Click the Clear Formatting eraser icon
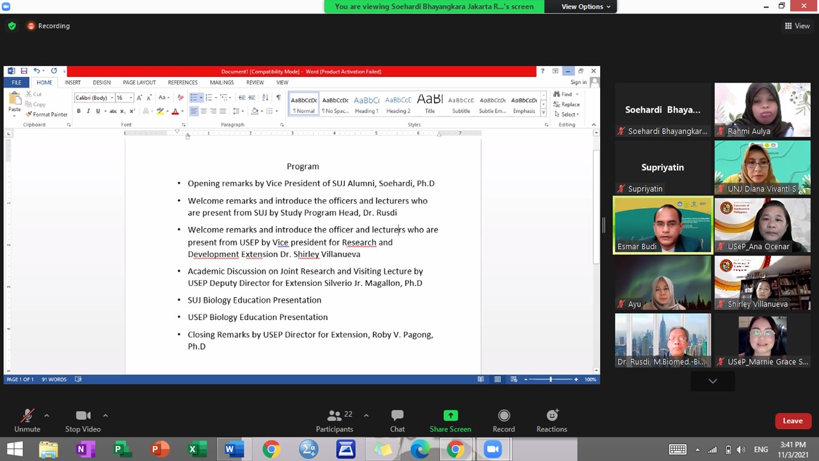Screen dimensions: 819x461 click(180, 98)
